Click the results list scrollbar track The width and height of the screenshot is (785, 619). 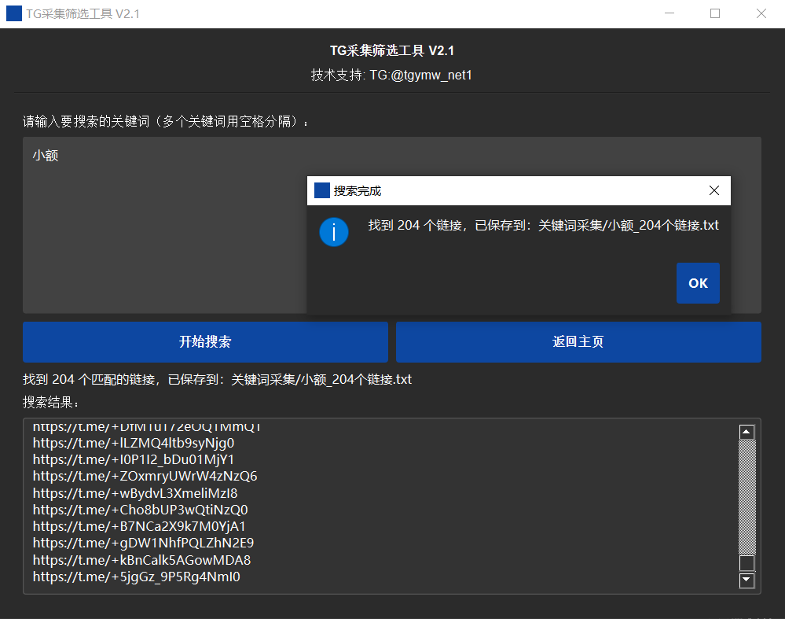point(747,496)
